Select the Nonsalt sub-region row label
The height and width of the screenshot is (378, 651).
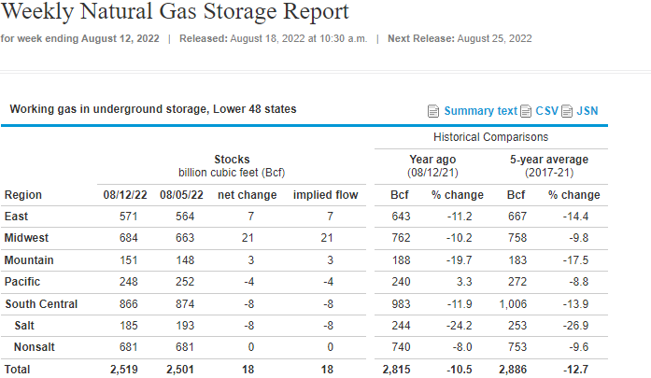pos(34,347)
